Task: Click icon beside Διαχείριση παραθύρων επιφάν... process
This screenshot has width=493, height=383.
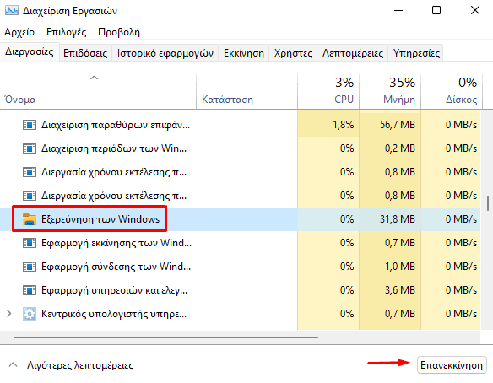Action: pyautogui.click(x=30, y=125)
